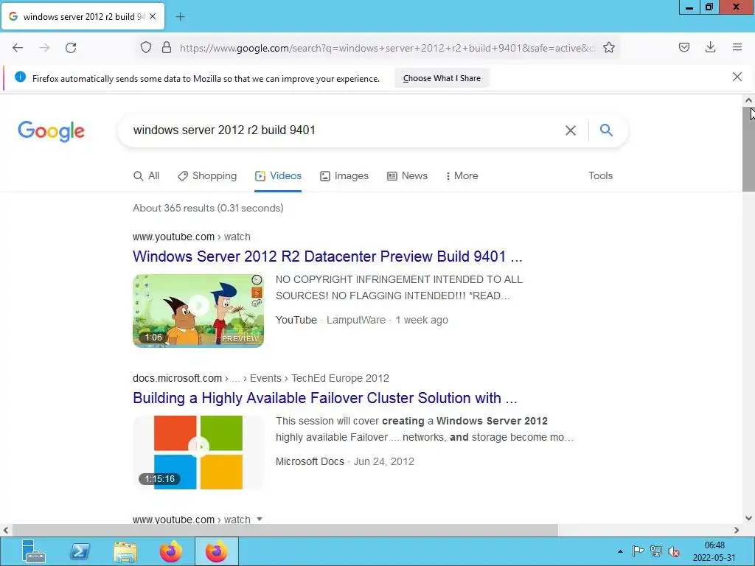
Task: Open the tracking protection shield icon
Action: tap(146, 48)
